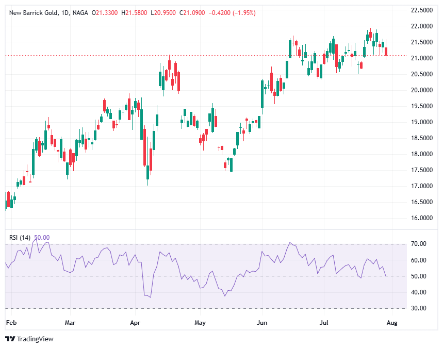Click the 16.5000 price axis label
Viewport: 443px width, 348px height.
point(421,202)
